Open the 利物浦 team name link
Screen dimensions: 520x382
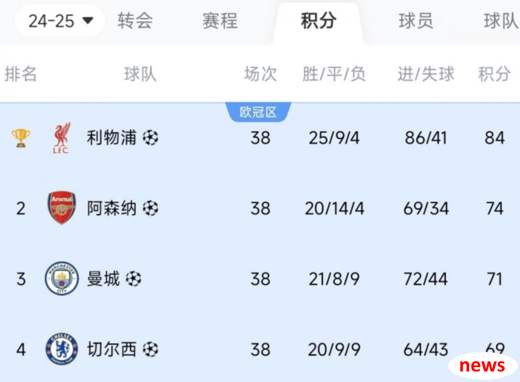[111, 138]
